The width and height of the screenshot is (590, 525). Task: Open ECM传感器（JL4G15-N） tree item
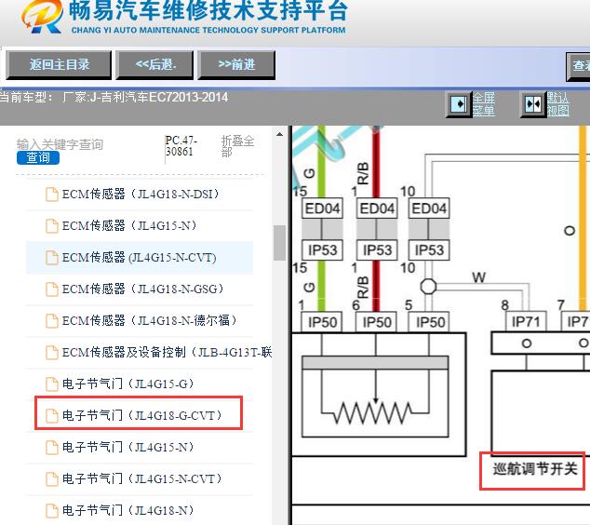pos(129,226)
